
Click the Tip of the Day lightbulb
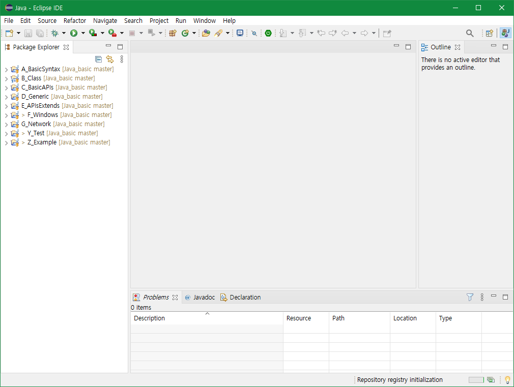click(508, 380)
